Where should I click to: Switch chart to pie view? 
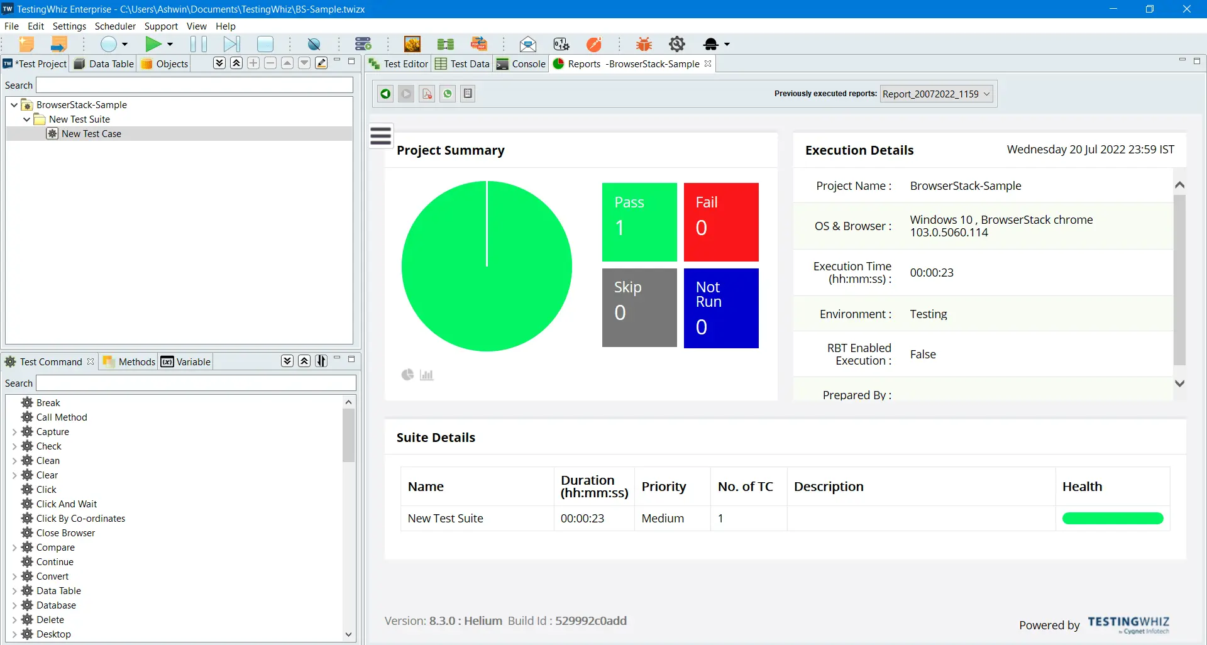(x=407, y=375)
